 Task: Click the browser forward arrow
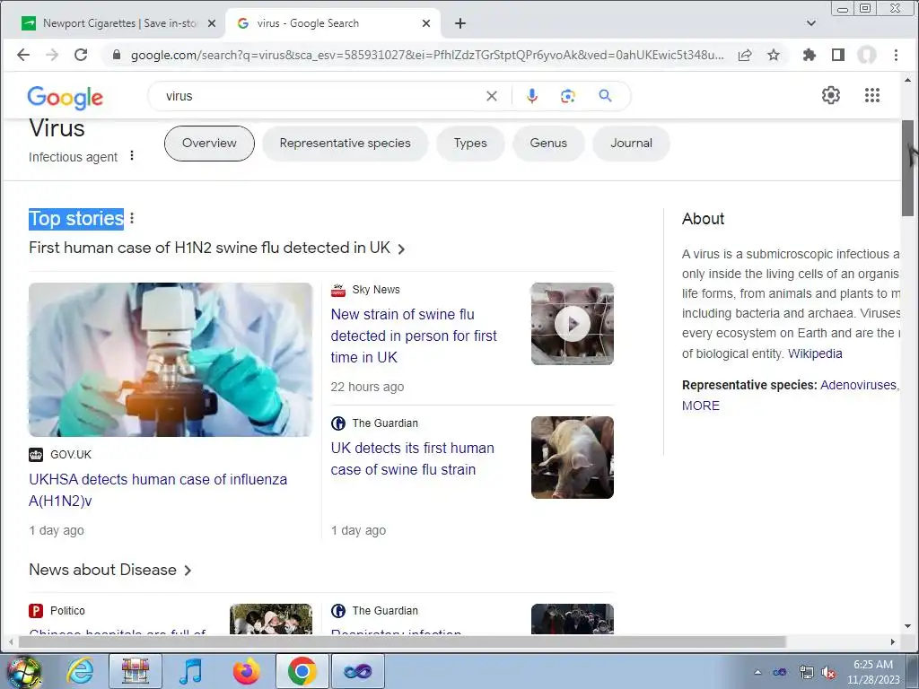pyautogui.click(x=52, y=55)
